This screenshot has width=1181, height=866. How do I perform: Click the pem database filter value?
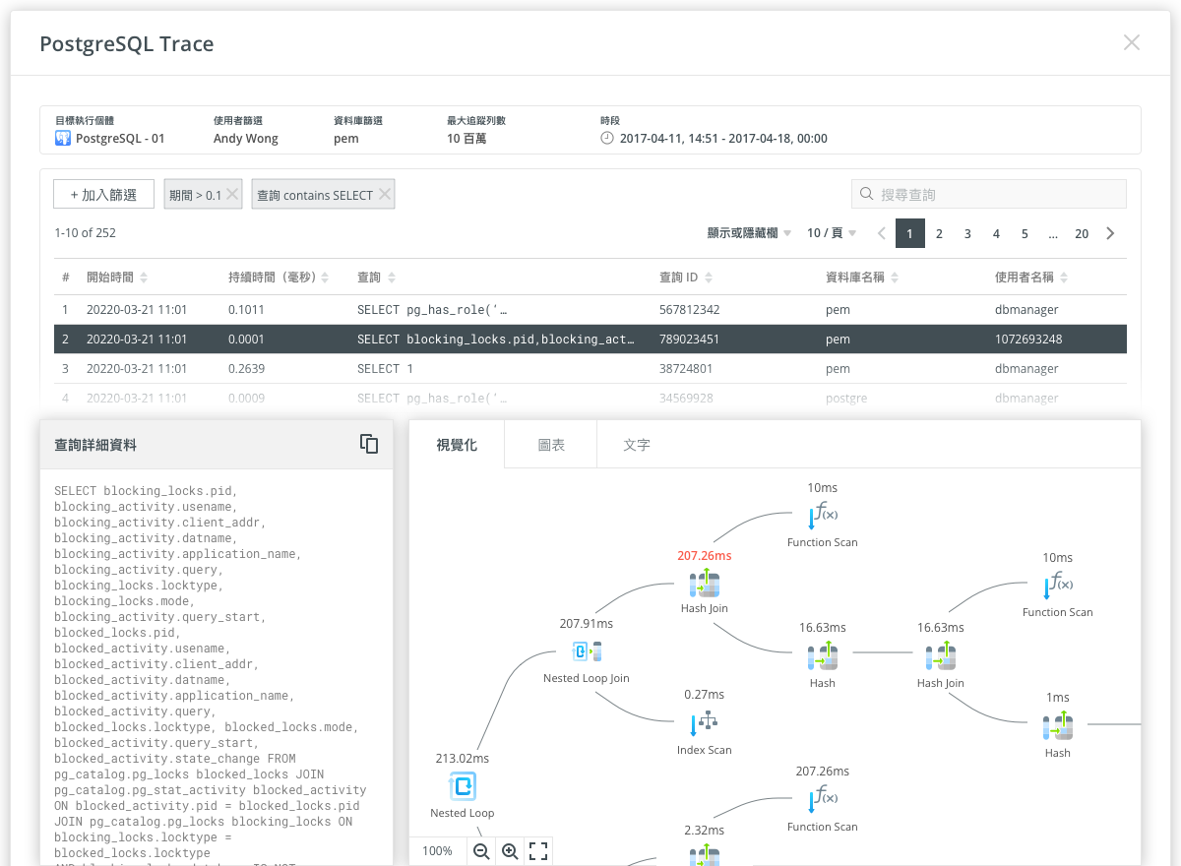click(x=346, y=139)
